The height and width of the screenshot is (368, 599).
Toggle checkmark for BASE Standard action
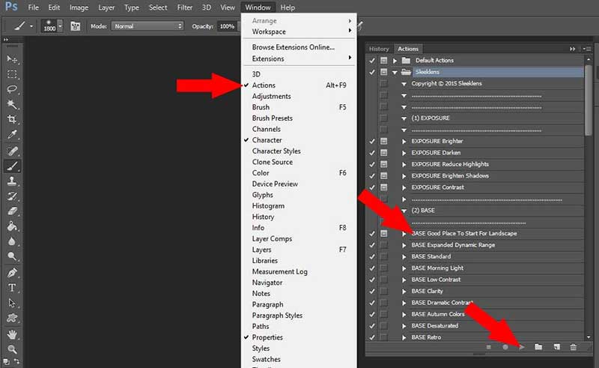371,256
